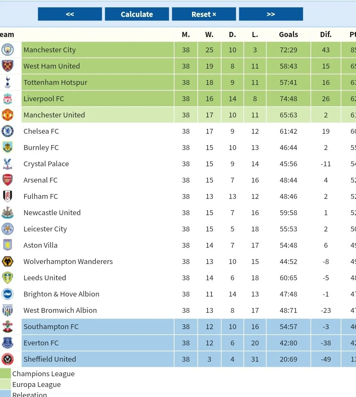Screen dimensions: 356x397
Task: Click the Champions League green legend swatch
Action: pyautogui.click(x=5, y=373)
